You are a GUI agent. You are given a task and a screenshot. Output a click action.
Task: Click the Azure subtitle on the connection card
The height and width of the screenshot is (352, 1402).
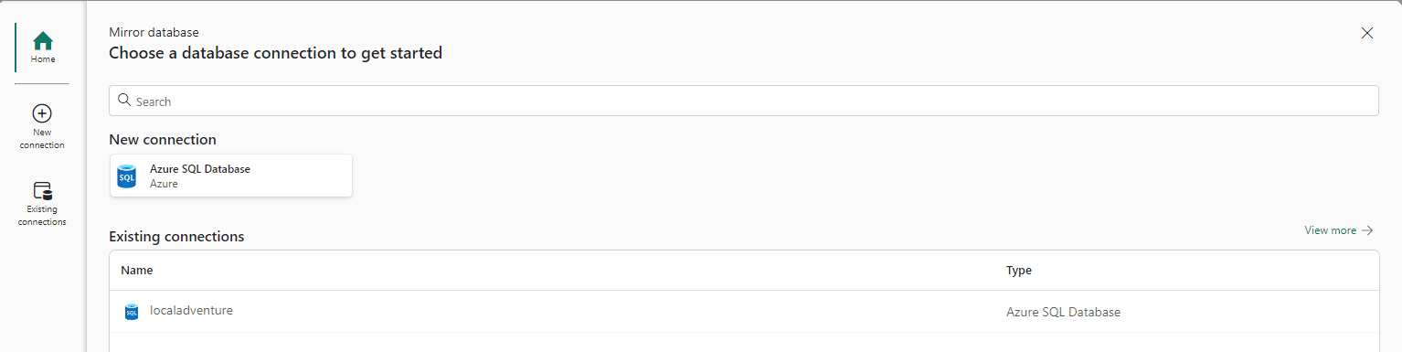[164, 184]
